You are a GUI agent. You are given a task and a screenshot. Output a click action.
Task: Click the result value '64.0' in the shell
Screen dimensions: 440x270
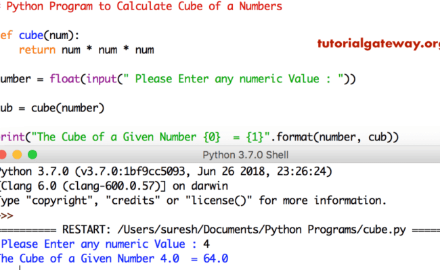(x=215, y=259)
